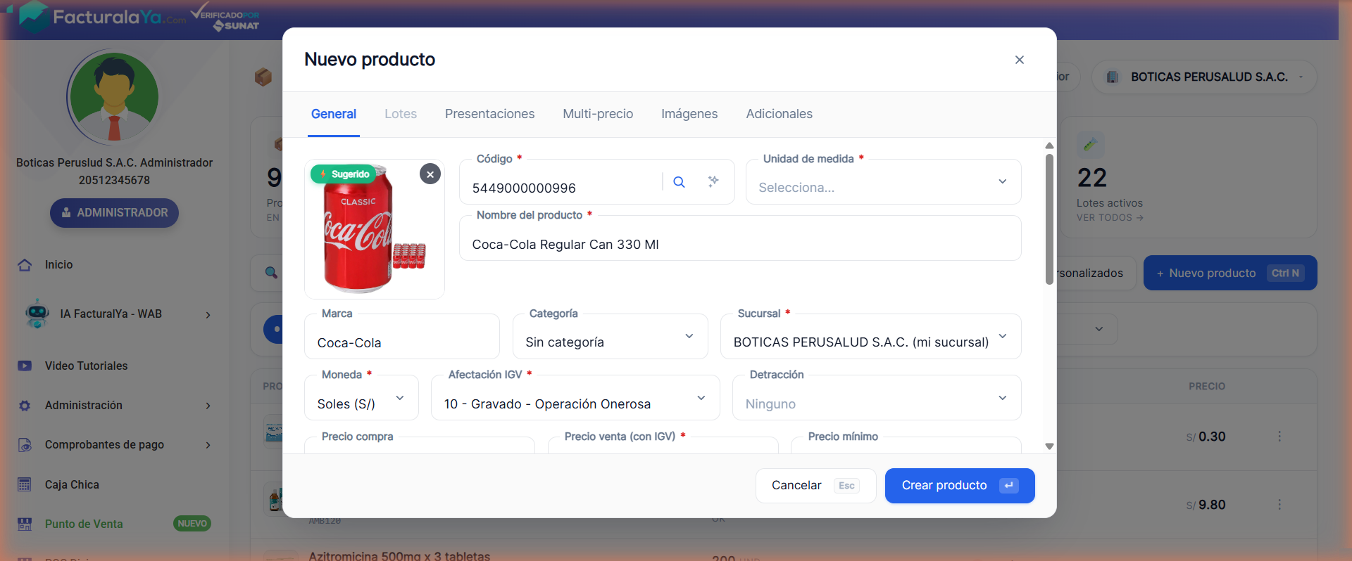Open options menu for the S/ 0.30 row

[x=1279, y=437]
